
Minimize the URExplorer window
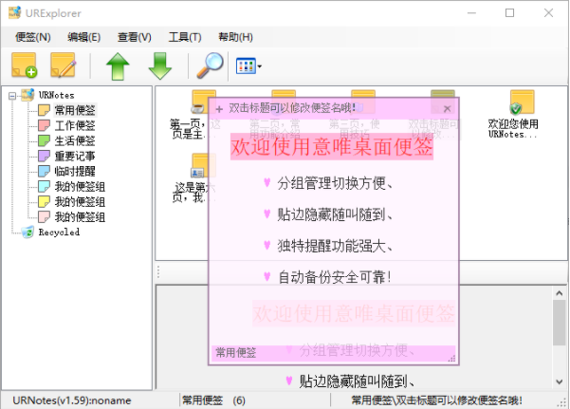pos(471,13)
